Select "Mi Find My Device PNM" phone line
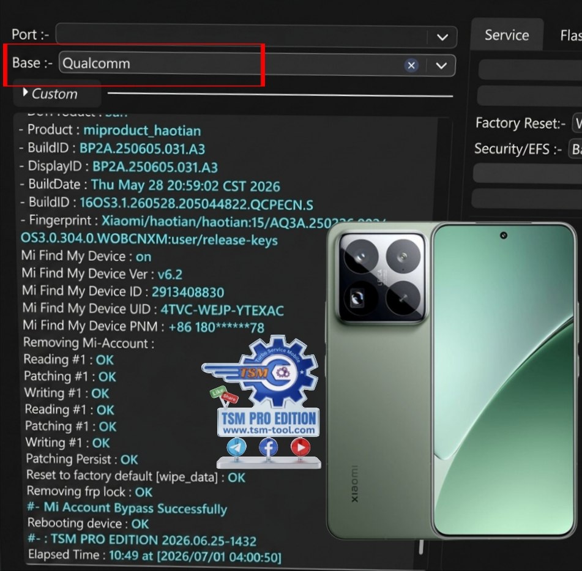This screenshot has height=571, width=582. point(144,326)
